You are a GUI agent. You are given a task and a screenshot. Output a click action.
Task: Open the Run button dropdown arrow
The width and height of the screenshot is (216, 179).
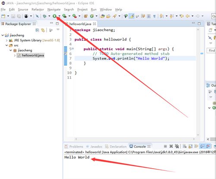coord(59,16)
